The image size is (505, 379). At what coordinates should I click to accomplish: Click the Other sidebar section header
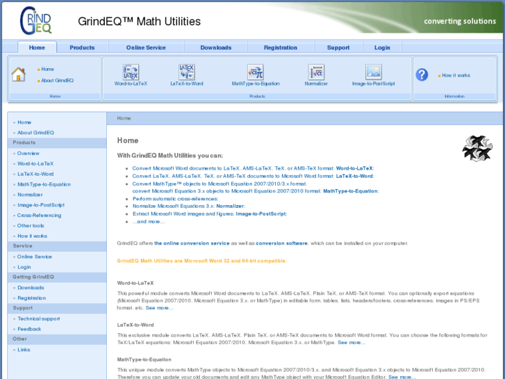[57, 339]
